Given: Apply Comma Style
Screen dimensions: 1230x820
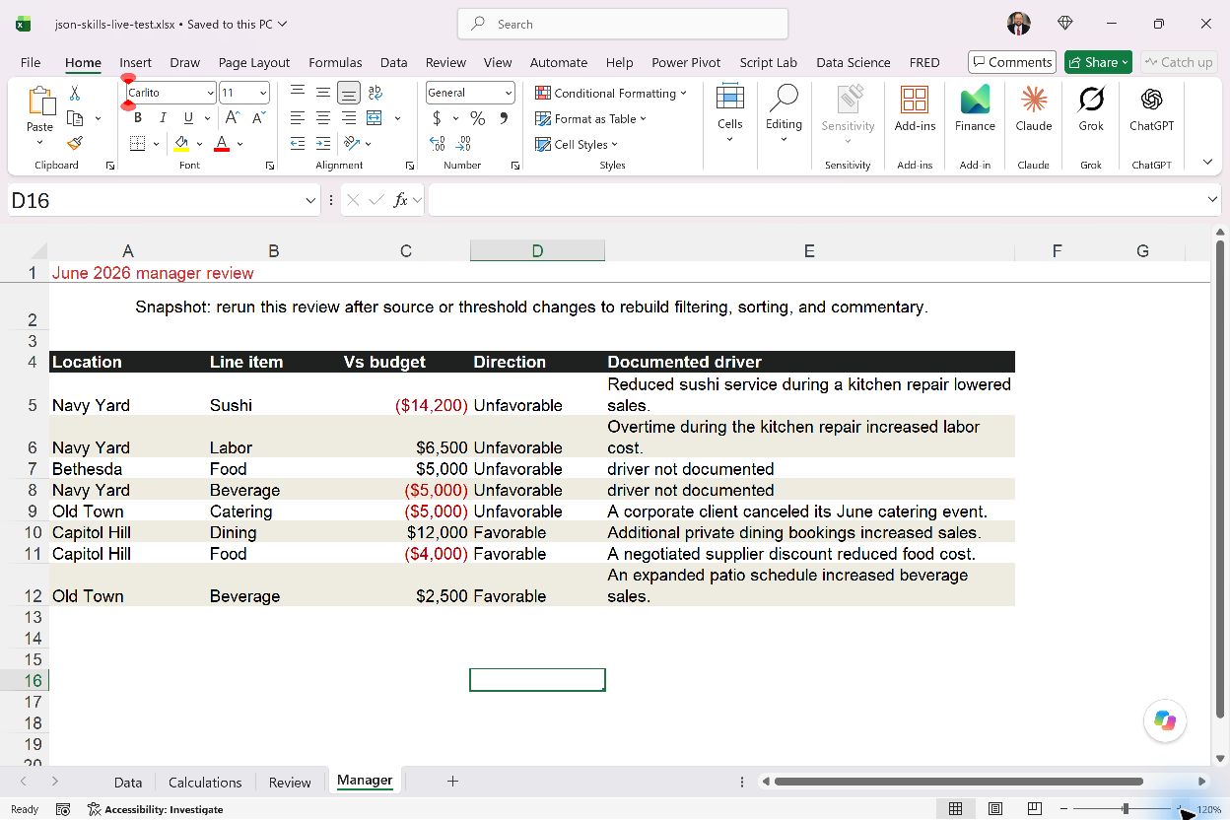Looking at the screenshot, I should click(504, 118).
